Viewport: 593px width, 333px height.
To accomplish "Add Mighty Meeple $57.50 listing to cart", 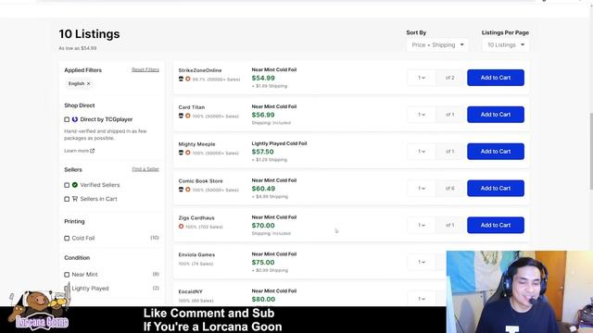I will pos(496,152).
